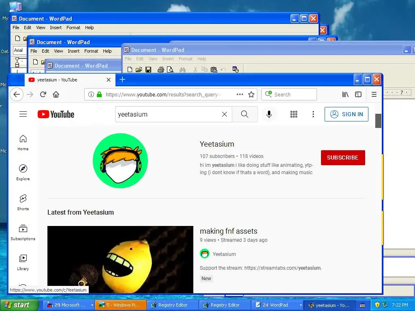
Task: Switch to 5 - Windows Pi… taskbar button
Action: click(x=120, y=305)
